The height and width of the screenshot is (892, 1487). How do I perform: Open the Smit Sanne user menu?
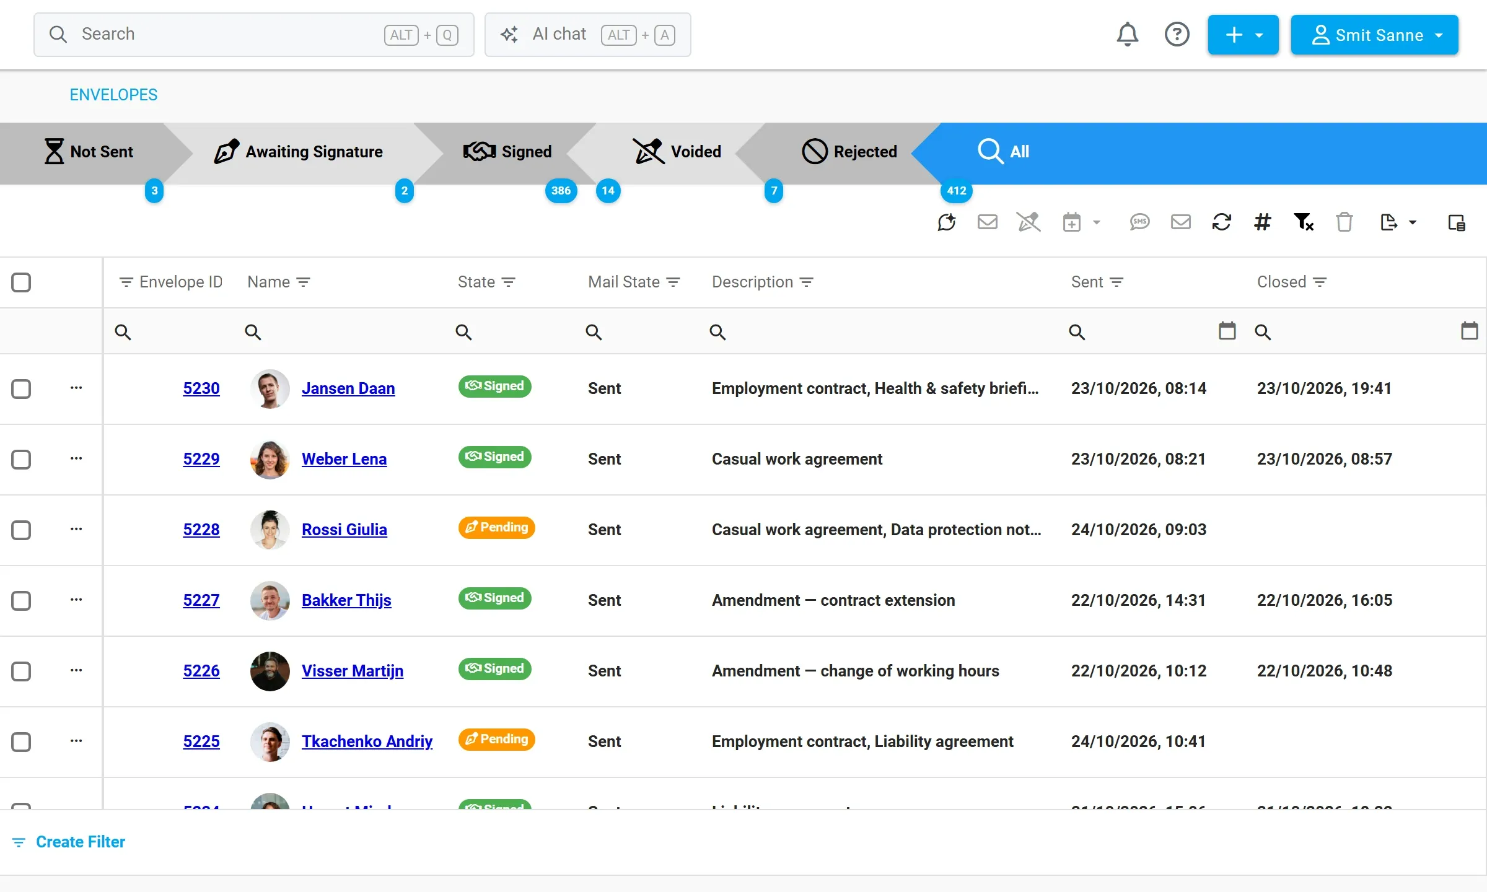(x=1374, y=35)
